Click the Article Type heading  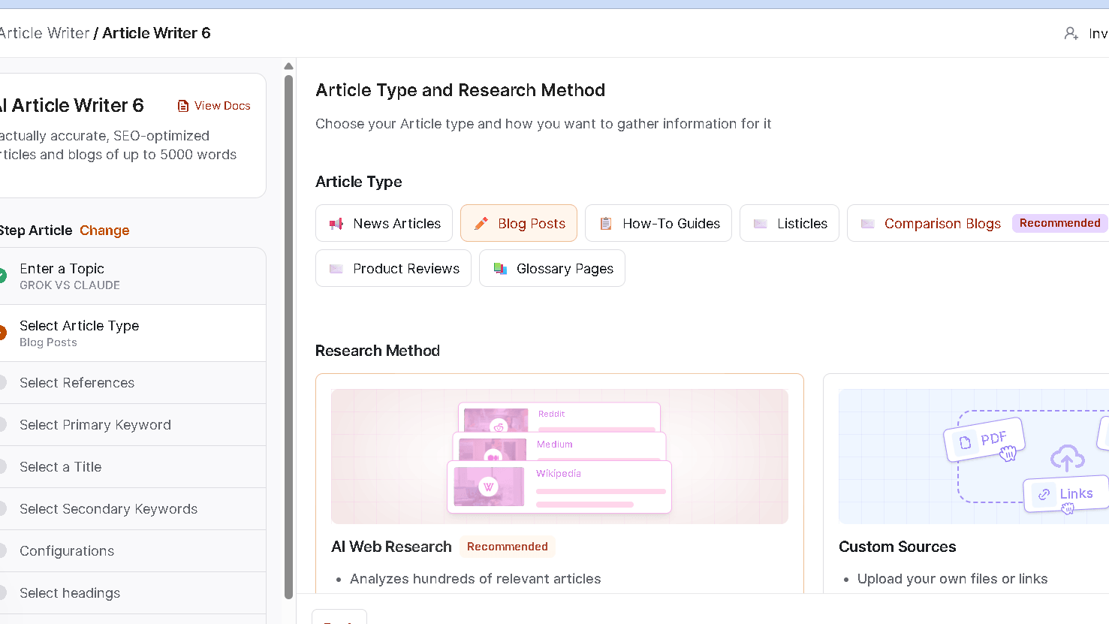[x=359, y=182]
